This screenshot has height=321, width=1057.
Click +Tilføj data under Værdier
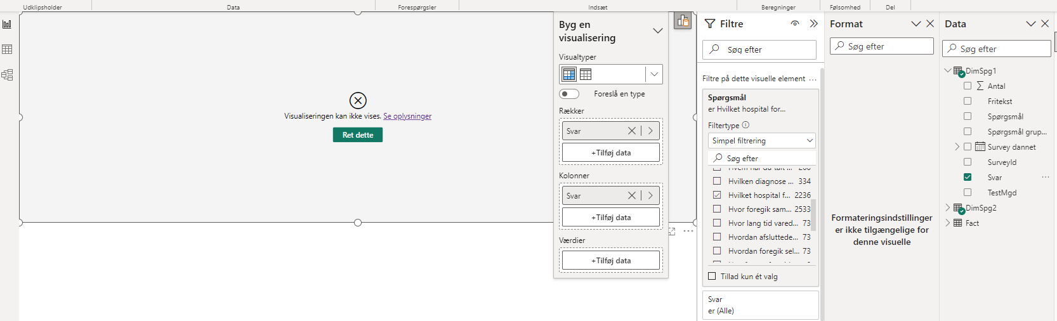[611, 260]
